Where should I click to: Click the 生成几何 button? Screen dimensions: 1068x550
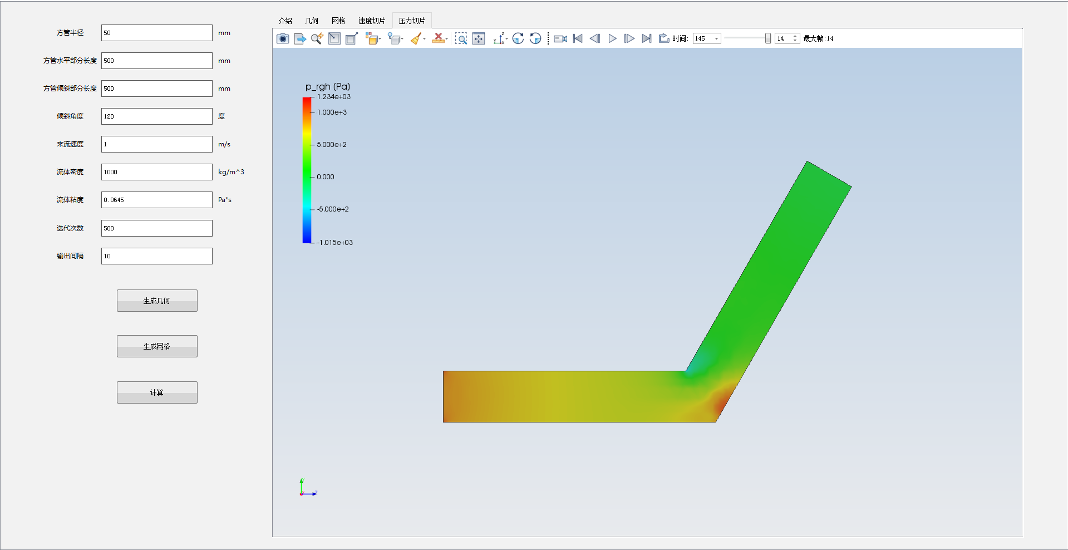click(x=157, y=301)
